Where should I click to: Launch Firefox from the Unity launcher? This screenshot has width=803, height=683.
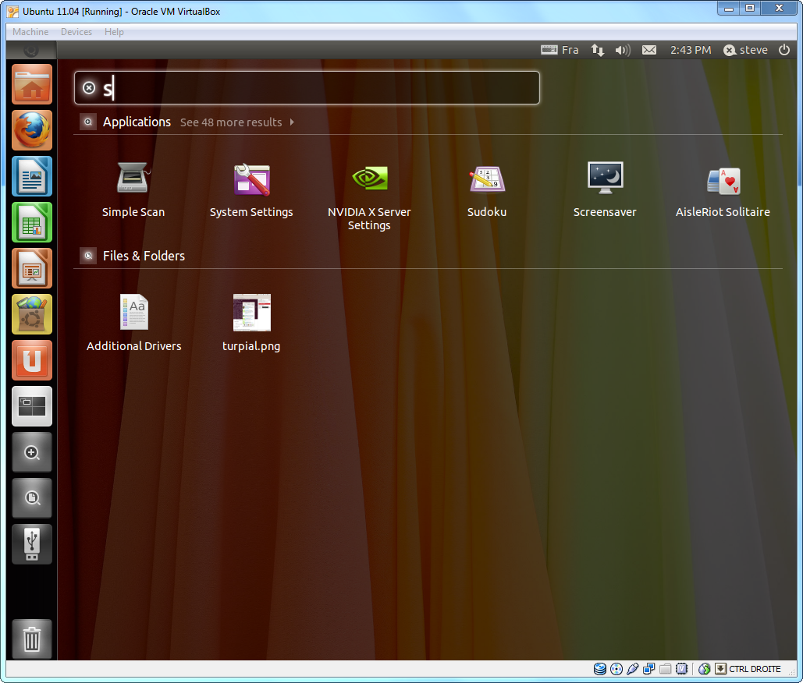[x=32, y=130]
